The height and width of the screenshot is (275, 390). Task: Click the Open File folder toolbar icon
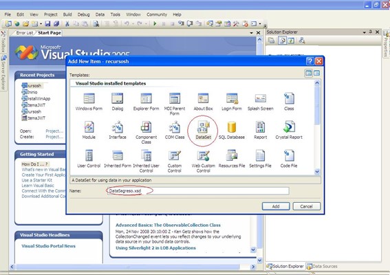pos(26,23)
